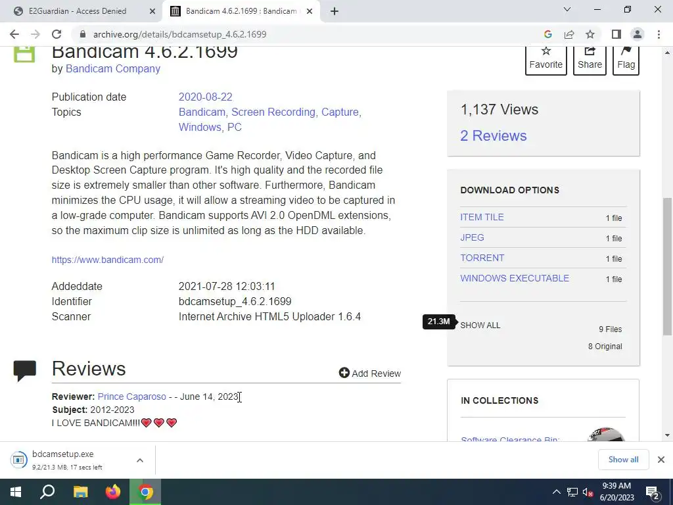Viewport: 673px width, 505px height.
Task: Open the Windows topic link
Action: pyautogui.click(x=200, y=127)
